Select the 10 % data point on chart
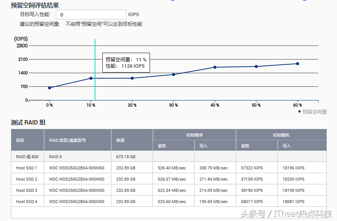This screenshot has width=337, height=221. 91,78
